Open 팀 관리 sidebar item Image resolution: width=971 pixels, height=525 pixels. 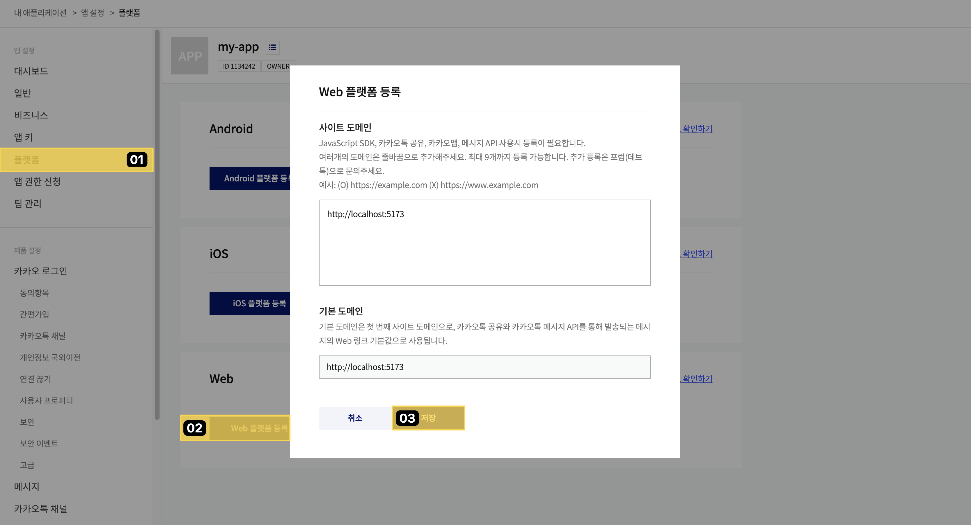point(28,204)
